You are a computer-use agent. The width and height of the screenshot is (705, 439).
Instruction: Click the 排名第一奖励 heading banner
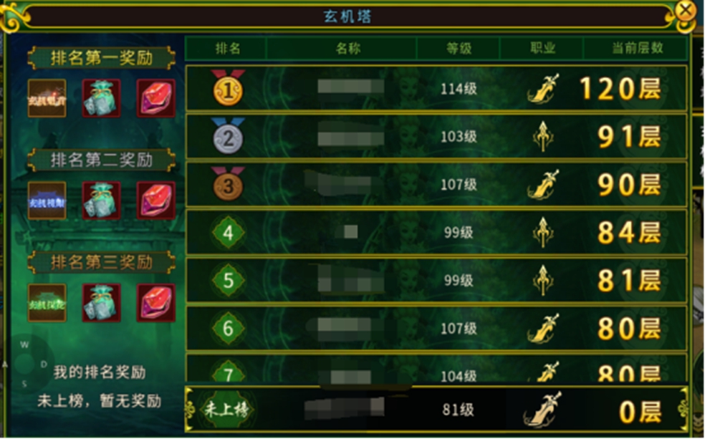click(101, 58)
